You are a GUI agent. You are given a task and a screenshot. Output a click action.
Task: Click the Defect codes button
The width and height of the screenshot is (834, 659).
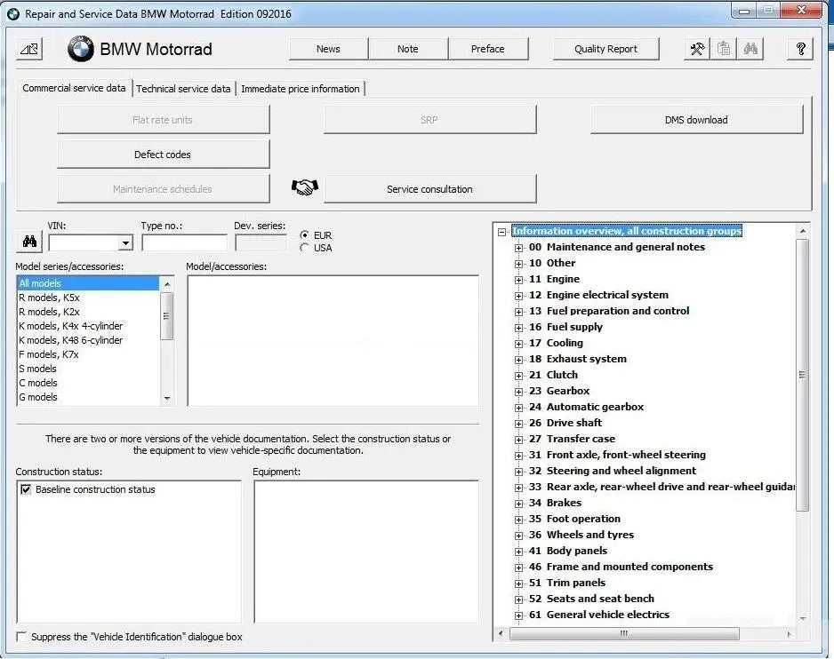(163, 154)
